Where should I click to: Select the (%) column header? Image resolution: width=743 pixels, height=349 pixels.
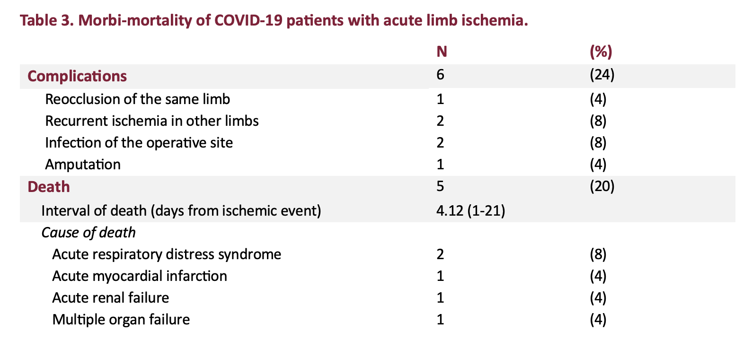click(x=601, y=52)
